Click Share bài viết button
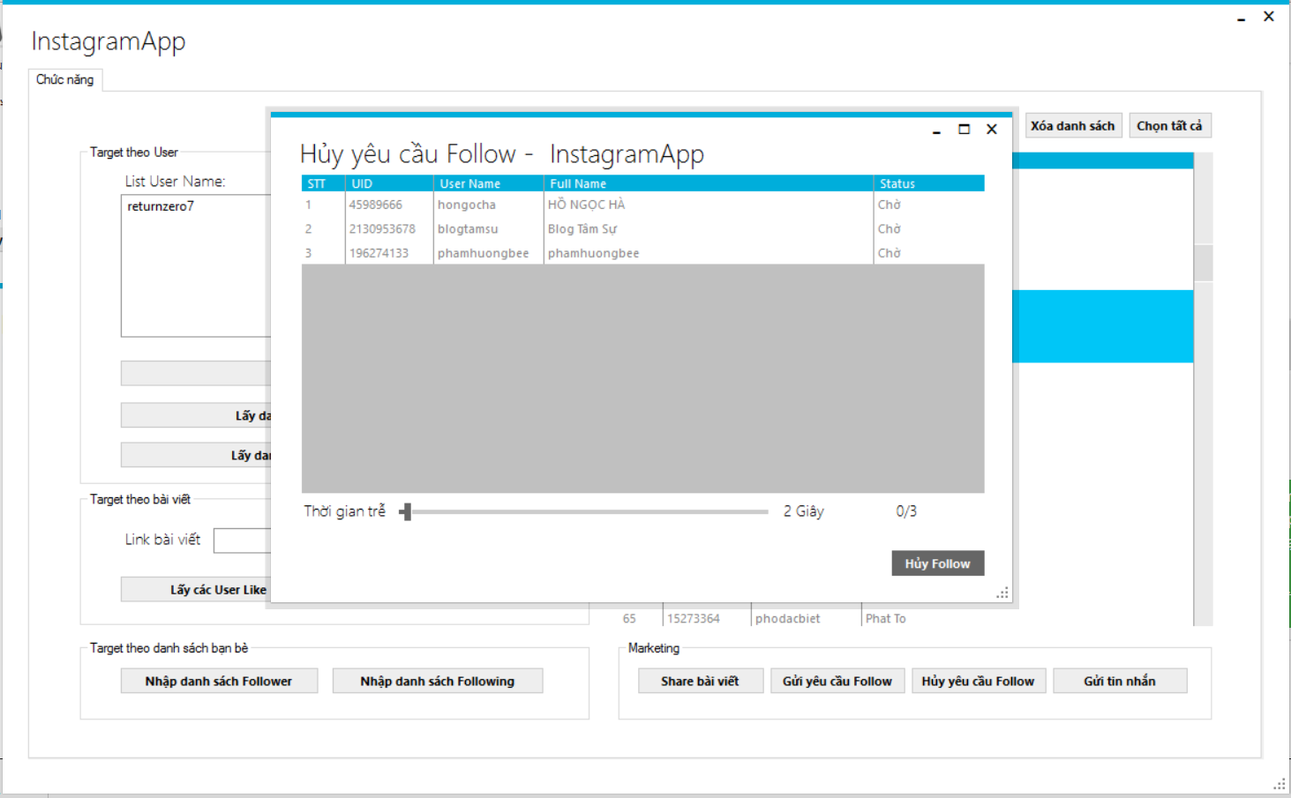The height and width of the screenshot is (798, 1291). point(701,681)
